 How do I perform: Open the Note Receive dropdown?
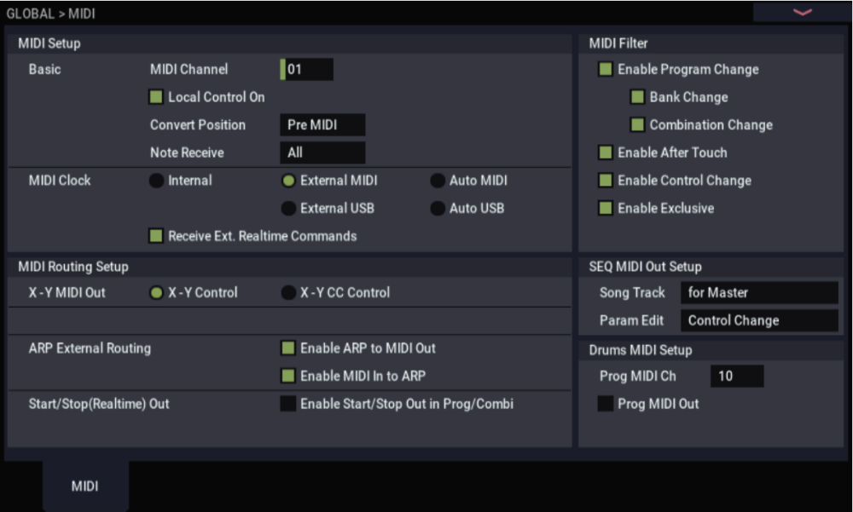(x=322, y=153)
